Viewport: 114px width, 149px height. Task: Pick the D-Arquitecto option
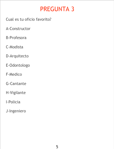(x=17, y=56)
